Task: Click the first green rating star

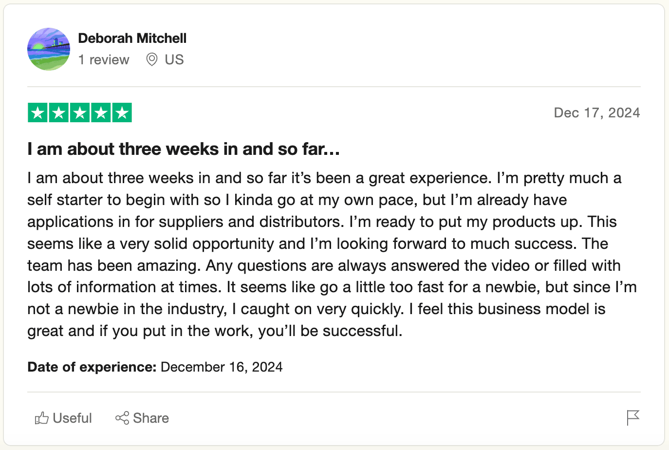Action: click(x=37, y=113)
